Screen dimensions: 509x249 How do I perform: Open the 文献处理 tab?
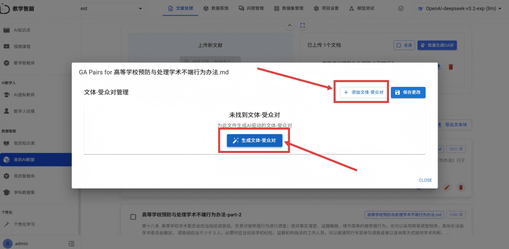pyautogui.click(x=180, y=8)
